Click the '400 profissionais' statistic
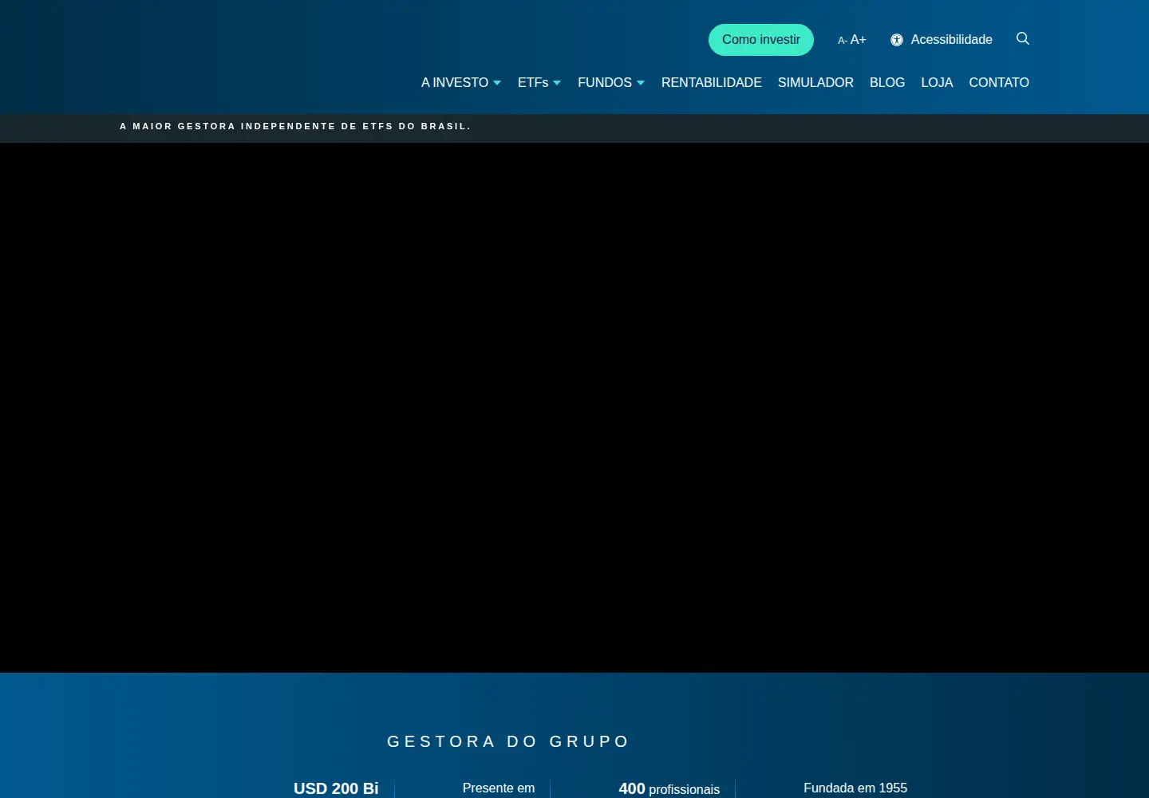This screenshot has height=798, width=1149. (669, 788)
